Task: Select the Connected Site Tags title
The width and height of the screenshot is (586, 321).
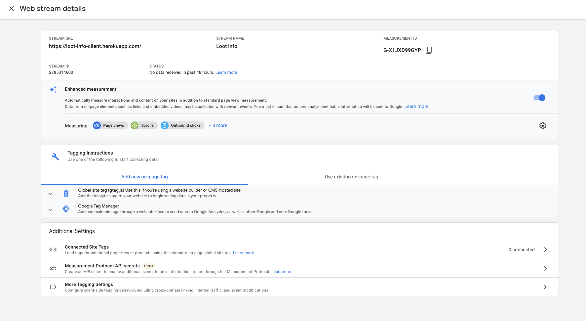Action: 87,247
